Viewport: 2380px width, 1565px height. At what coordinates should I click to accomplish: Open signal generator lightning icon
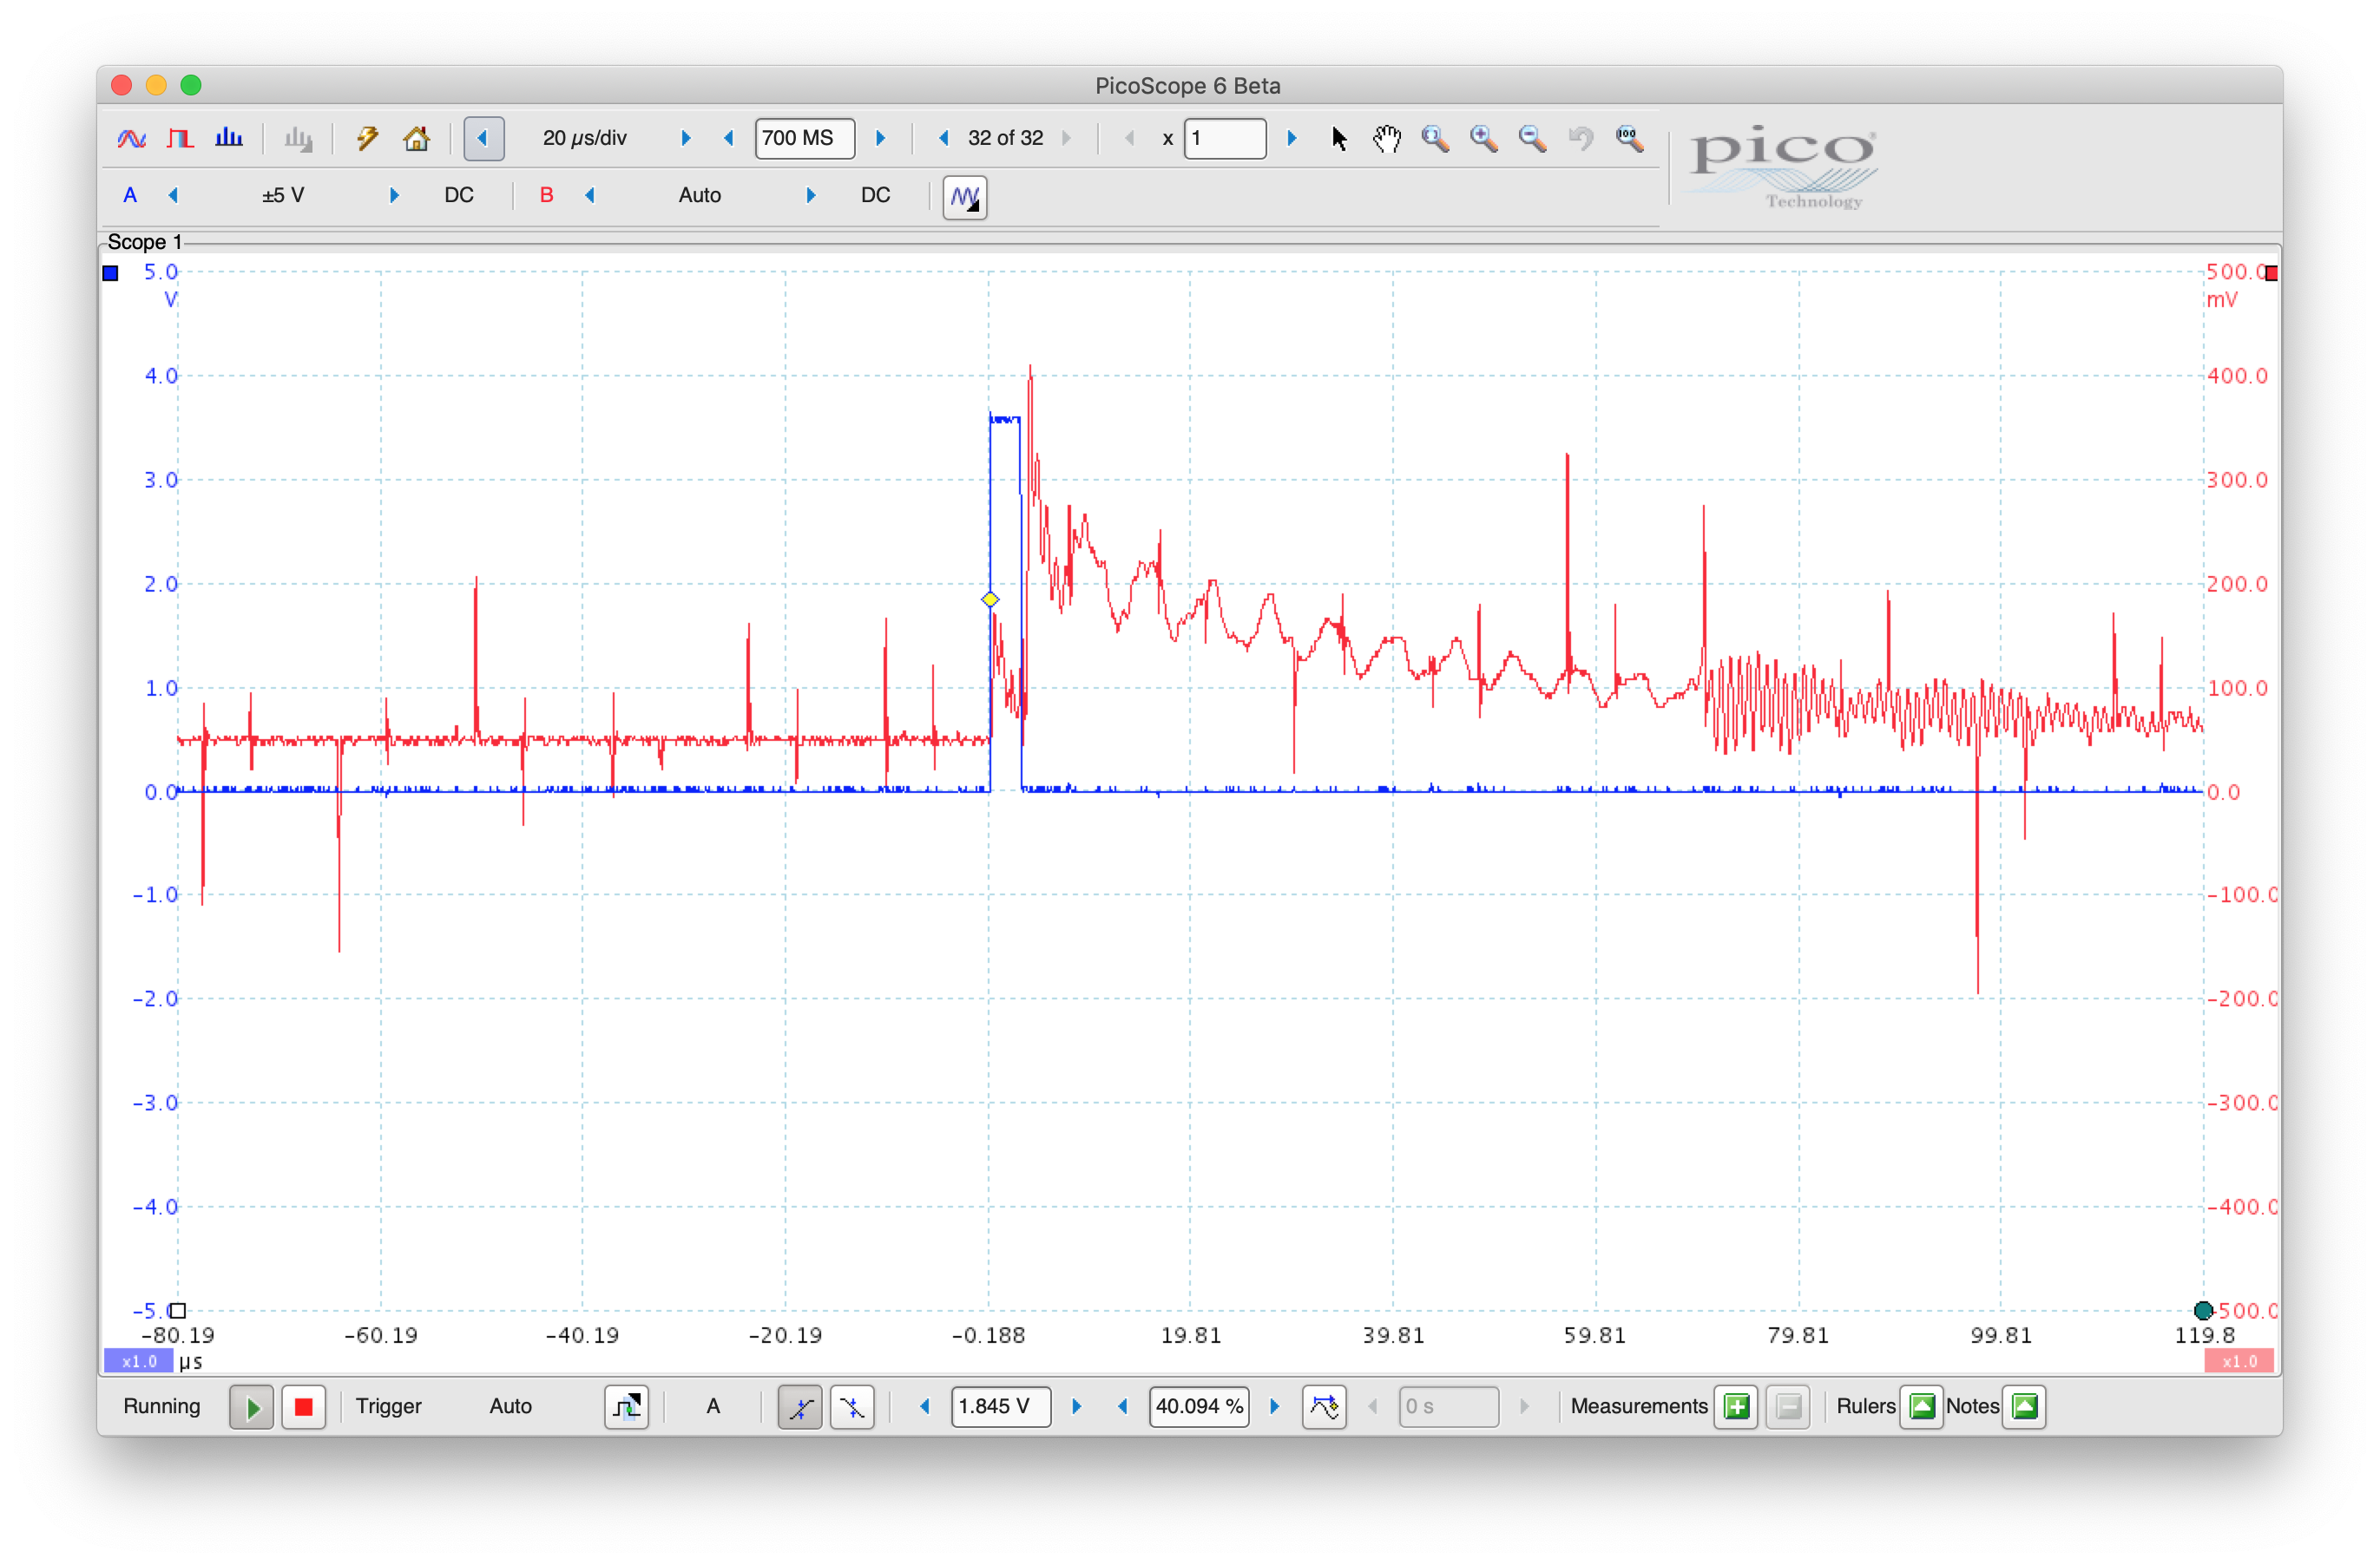click(x=368, y=138)
